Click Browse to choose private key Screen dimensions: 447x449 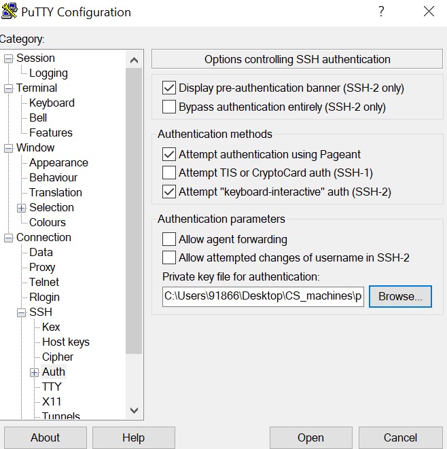pyautogui.click(x=400, y=296)
